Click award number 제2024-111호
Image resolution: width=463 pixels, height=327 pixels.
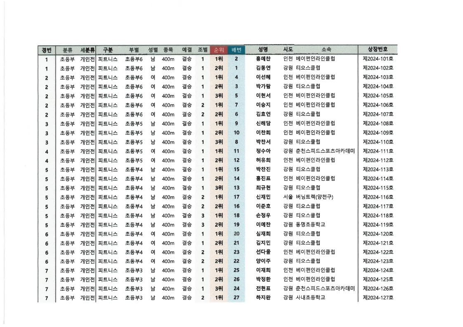pyautogui.click(x=378, y=151)
